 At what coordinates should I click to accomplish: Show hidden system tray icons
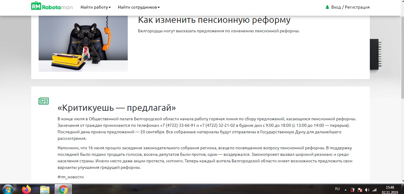(345, 190)
